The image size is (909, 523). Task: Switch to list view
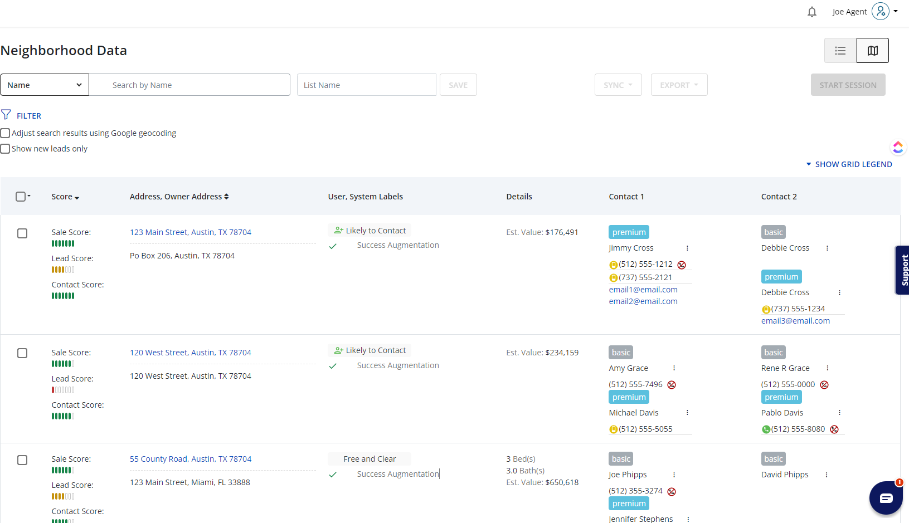tap(840, 51)
